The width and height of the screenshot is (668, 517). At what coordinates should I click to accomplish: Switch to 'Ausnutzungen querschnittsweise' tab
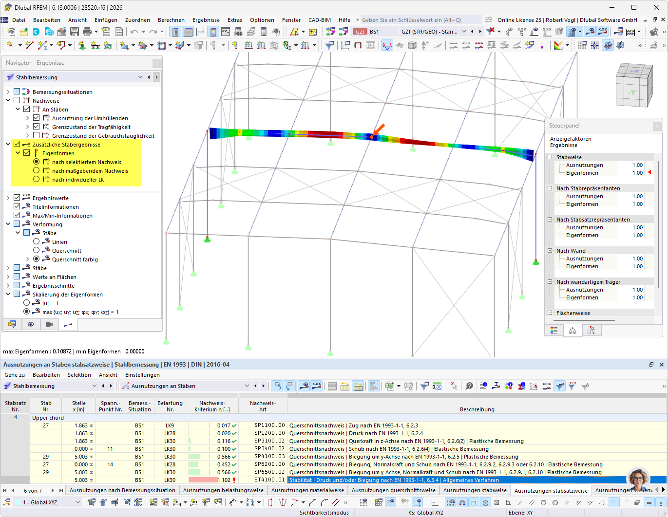[393, 490]
